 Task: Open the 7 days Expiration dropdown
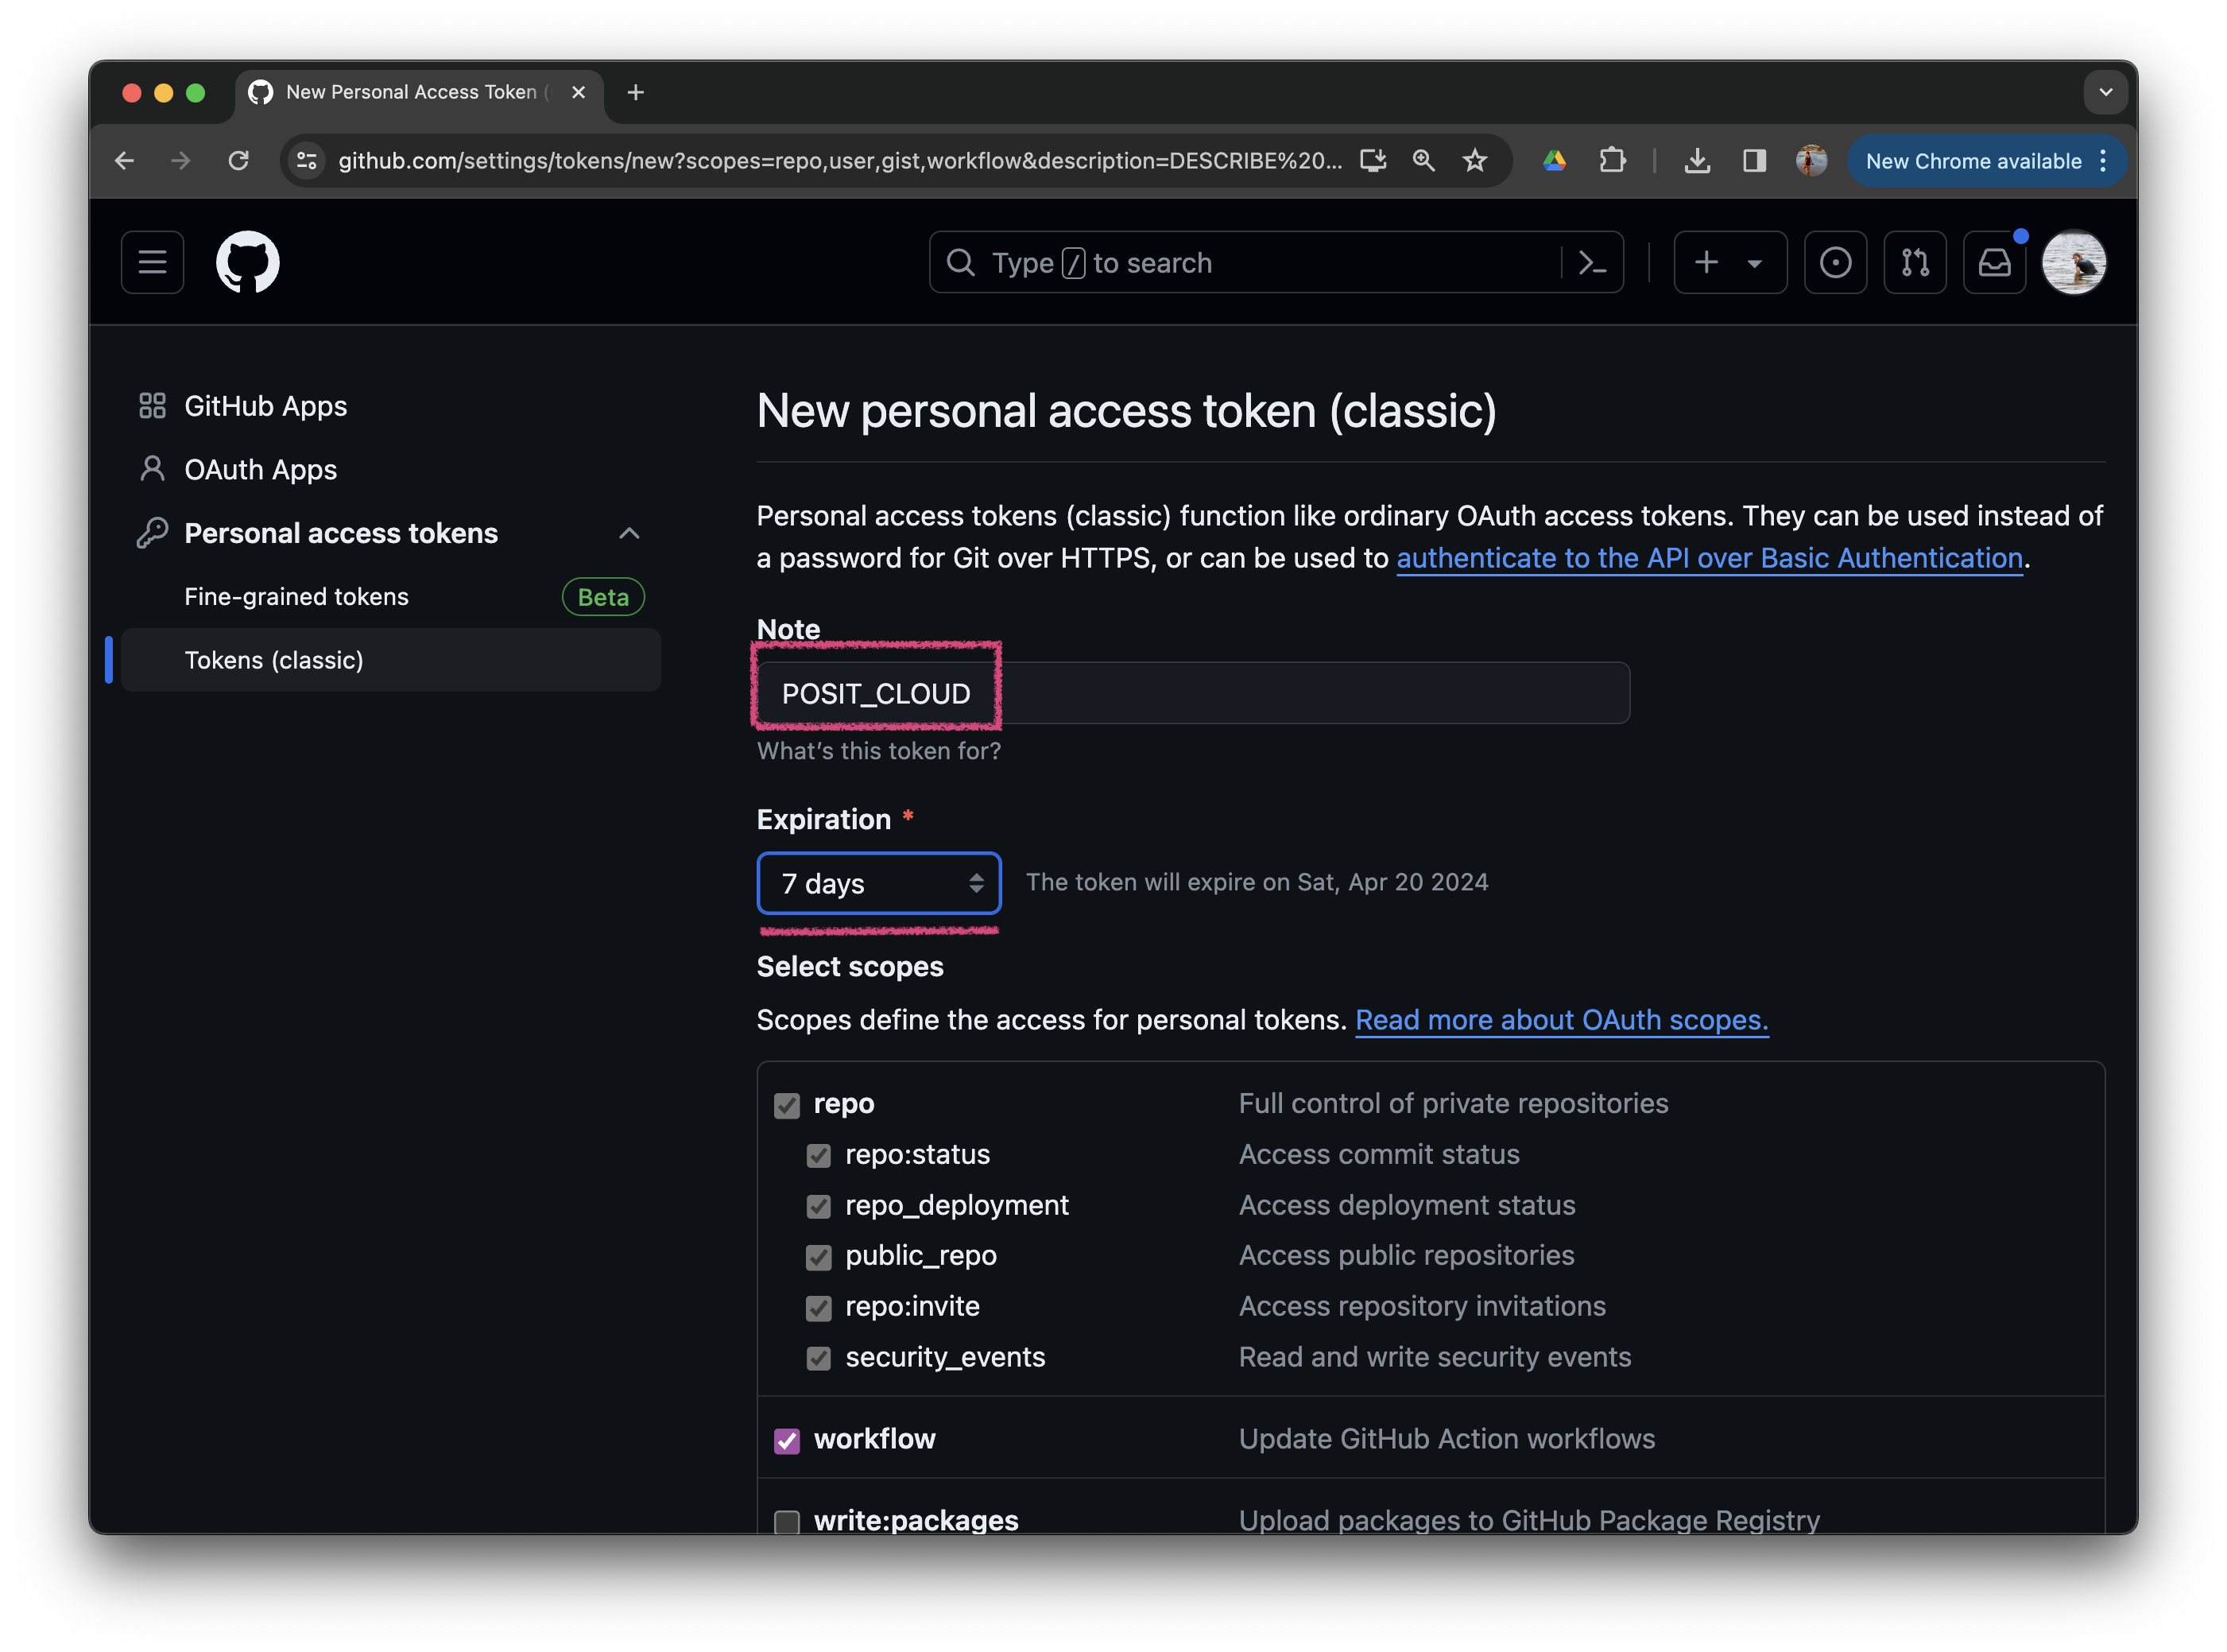(x=878, y=883)
